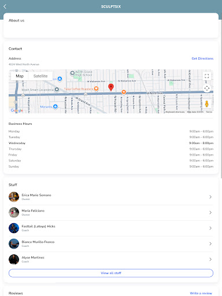Click Alyse Martinez's avatar photo
222x296 pixels.
[x=14, y=259]
